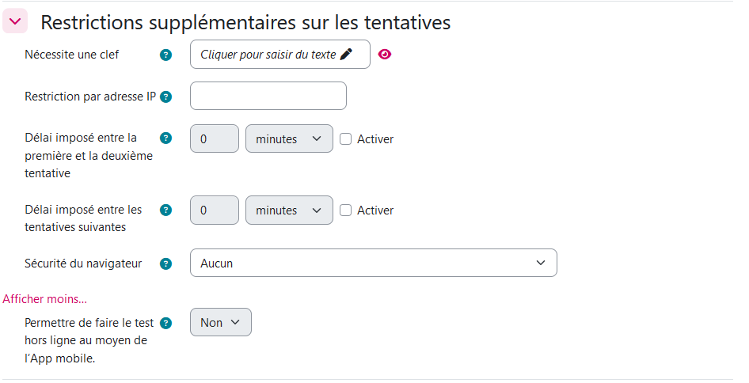Viewport: 749px width, 383px height.
Task: Tick Activer checkbox for following attempts delay
Action: click(x=345, y=210)
